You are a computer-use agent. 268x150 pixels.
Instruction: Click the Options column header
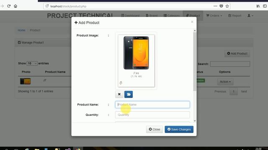coord(224,72)
